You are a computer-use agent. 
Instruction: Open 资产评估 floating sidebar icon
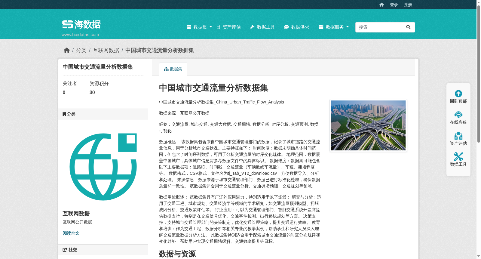coord(458,136)
